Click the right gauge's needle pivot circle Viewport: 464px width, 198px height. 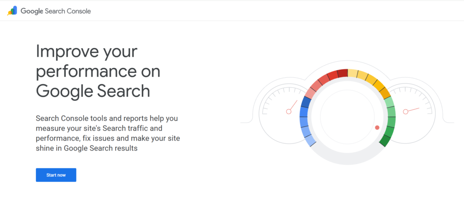click(406, 111)
